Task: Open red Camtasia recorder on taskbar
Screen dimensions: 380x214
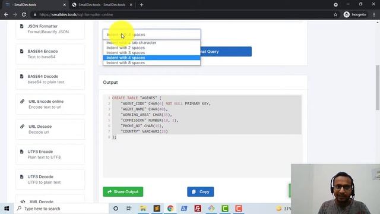Action: point(239,209)
